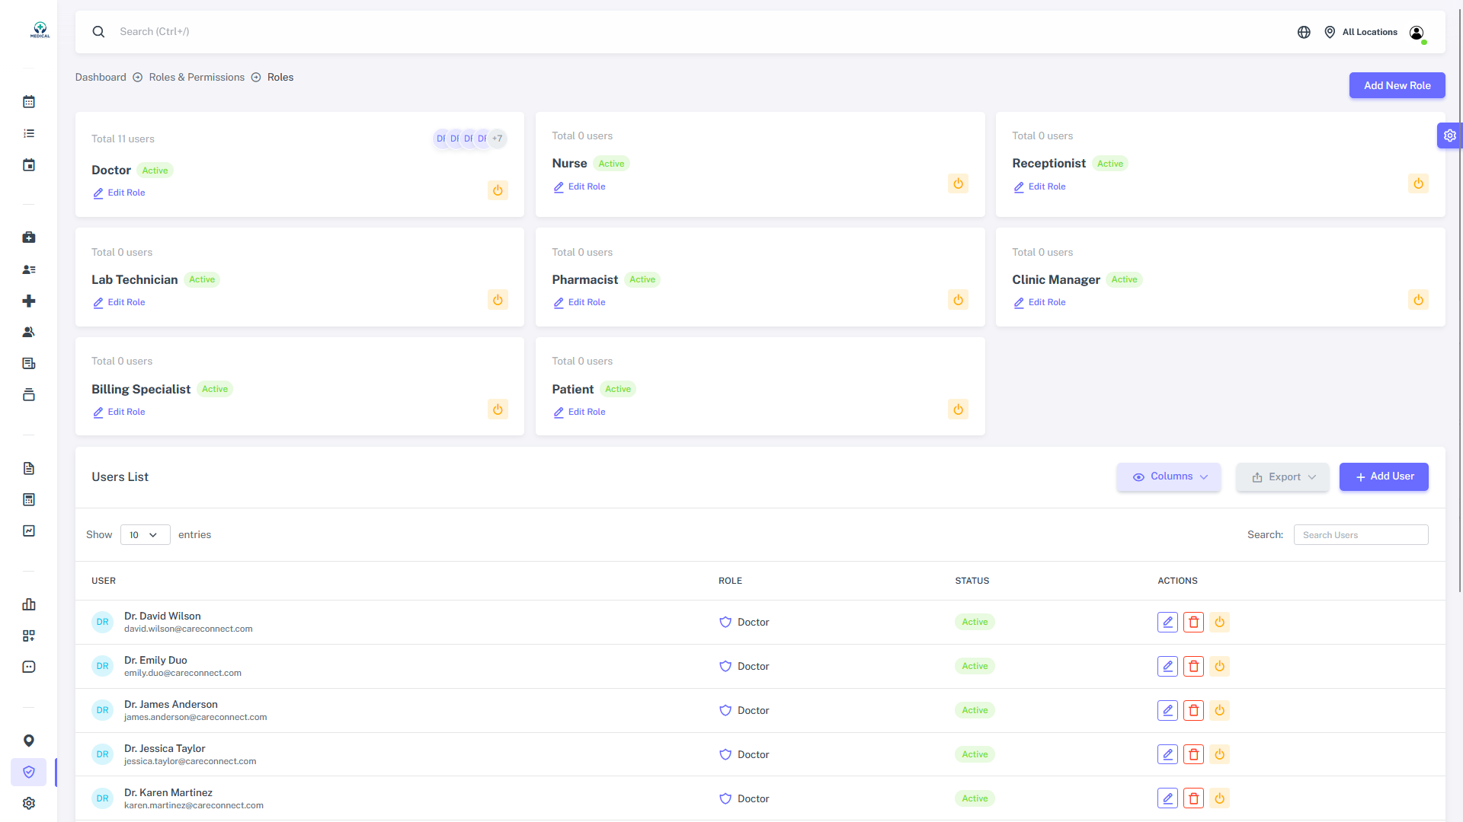Toggle the Doctor role power button
1463x822 pixels.
pos(498,190)
